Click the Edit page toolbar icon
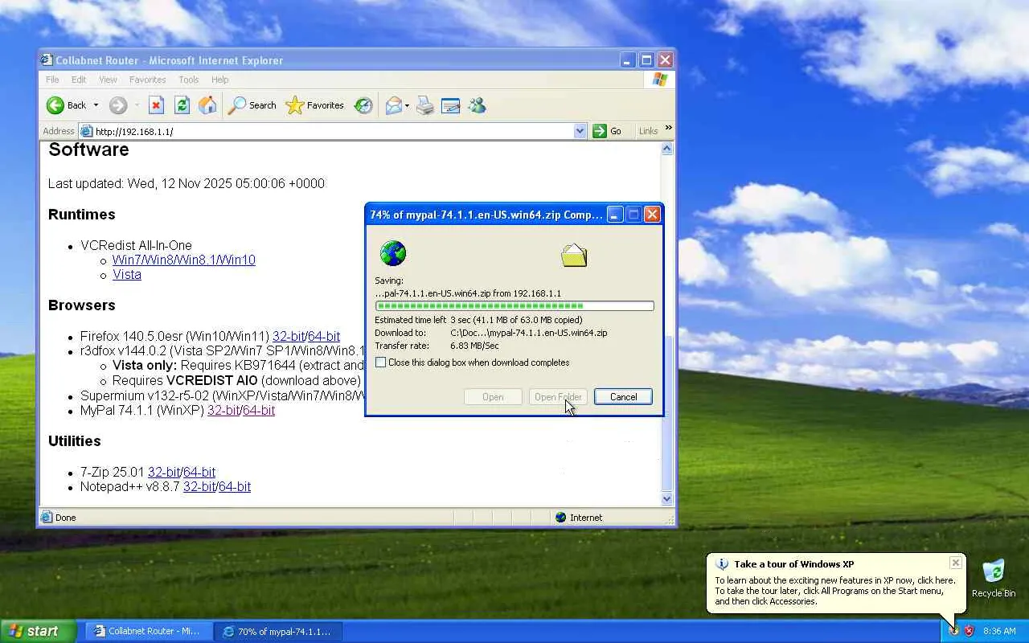The width and height of the screenshot is (1029, 643). coord(451,105)
